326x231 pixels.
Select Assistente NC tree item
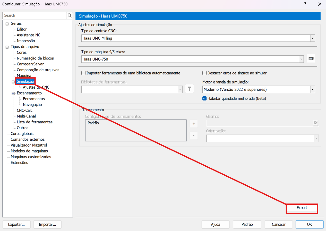pos(29,35)
